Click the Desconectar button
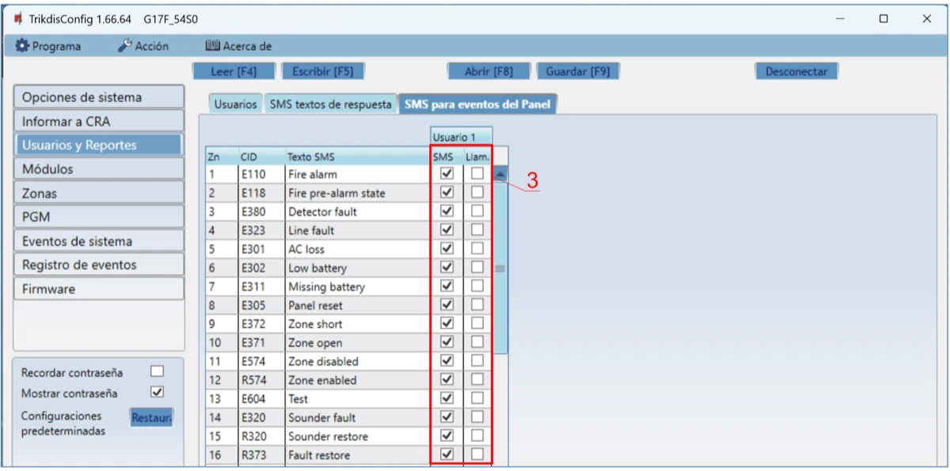 click(x=796, y=71)
